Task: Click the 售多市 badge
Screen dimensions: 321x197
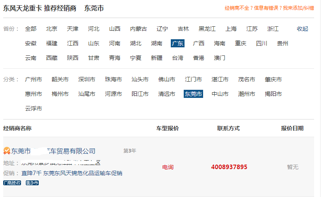Action: click(x=32, y=183)
